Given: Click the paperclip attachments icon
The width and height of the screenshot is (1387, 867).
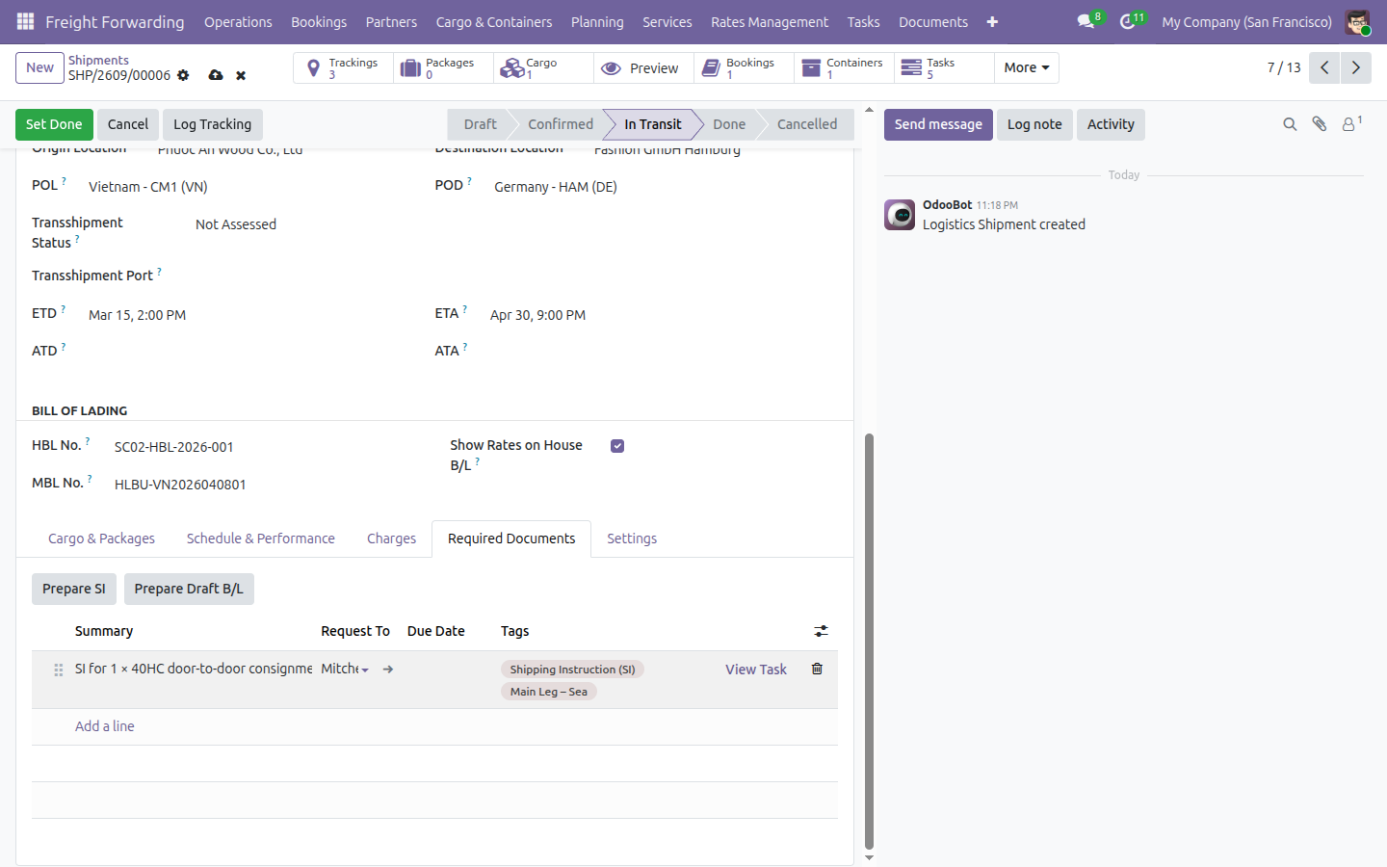Looking at the screenshot, I should tap(1320, 124).
